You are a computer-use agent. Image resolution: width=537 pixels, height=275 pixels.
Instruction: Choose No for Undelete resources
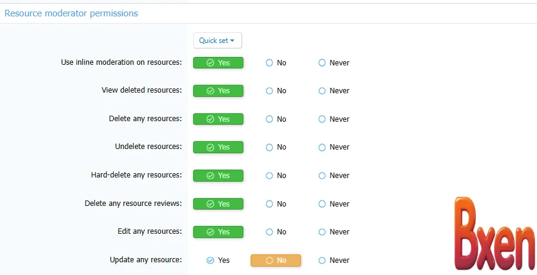click(275, 147)
